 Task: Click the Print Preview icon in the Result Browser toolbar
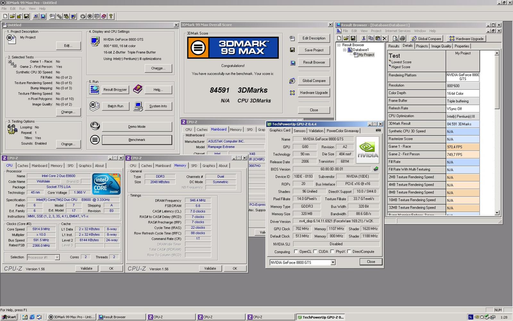coord(395,39)
